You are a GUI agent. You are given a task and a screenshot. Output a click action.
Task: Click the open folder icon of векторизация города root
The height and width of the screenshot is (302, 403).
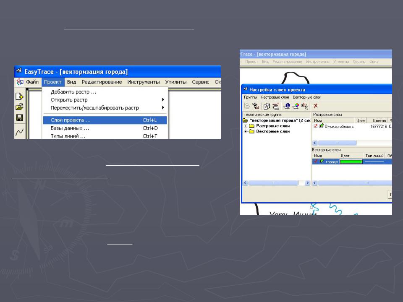pos(246,120)
